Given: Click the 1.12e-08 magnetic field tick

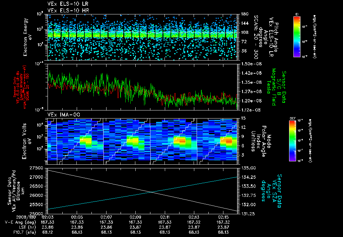Looking at the screenshot, I should 251,110.
